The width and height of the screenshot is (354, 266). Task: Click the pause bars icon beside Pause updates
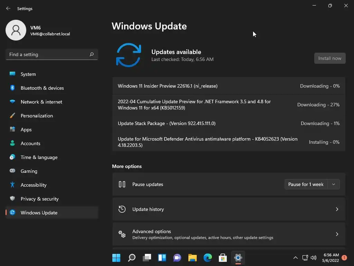pyautogui.click(x=122, y=184)
